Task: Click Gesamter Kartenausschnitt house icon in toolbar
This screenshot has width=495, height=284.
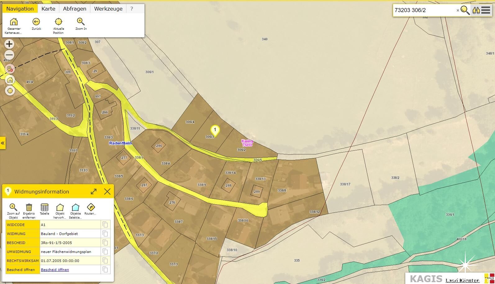Action: coord(14,22)
